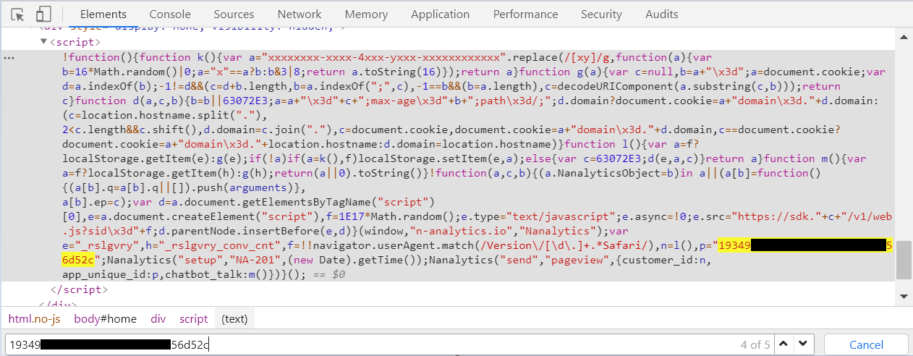Open the Audits tab
This screenshot has height=356, width=913.
[661, 14]
